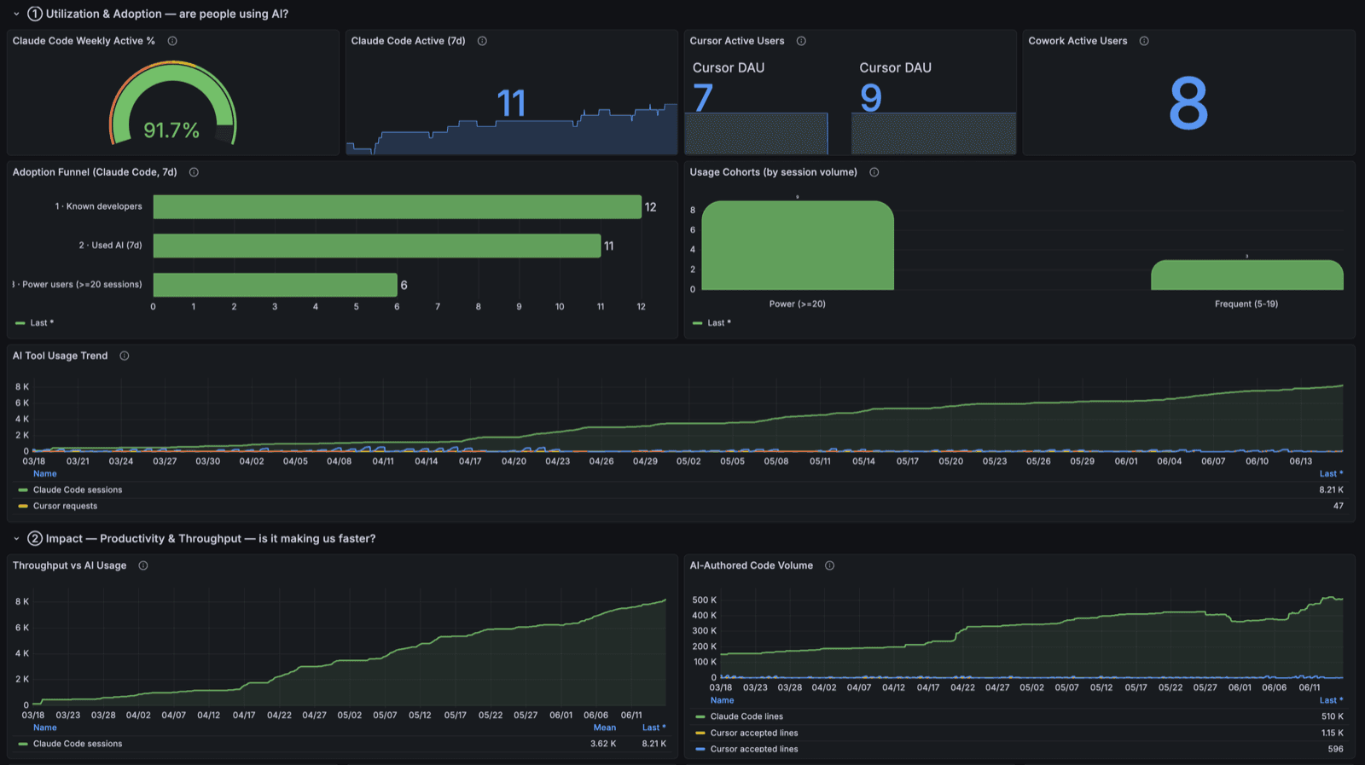Sort AI-Authored Code Volume legend by Name
Screen dimensions: 1365x765
(x=723, y=701)
